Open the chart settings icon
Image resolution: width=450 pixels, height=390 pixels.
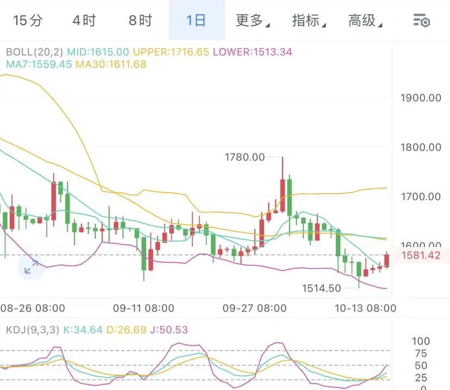(421, 20)
